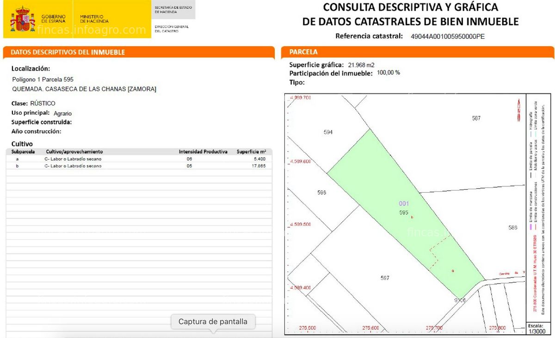Screen dimensions: 555x338
Task: Click the Captura de pantalla tooltip
Action: coord(213,322)
